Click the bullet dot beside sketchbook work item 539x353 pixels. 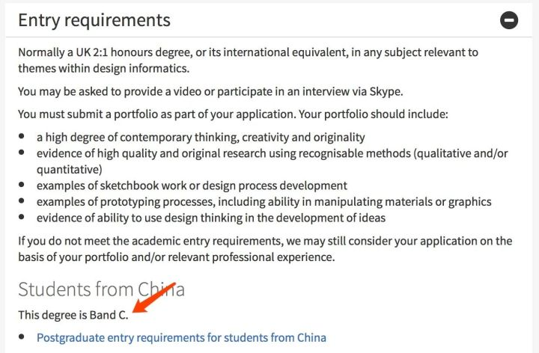(22, 185)
